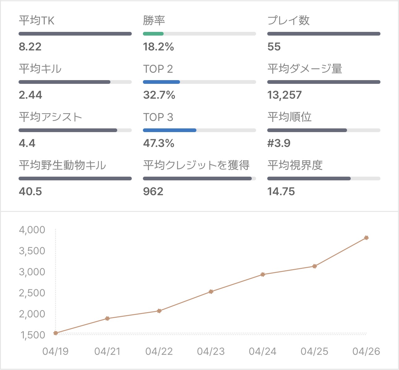Screen dimensions: 399x370
Task: Click the 04/25 data point marker
Action: pyautogui.click(x=315, y=266)
